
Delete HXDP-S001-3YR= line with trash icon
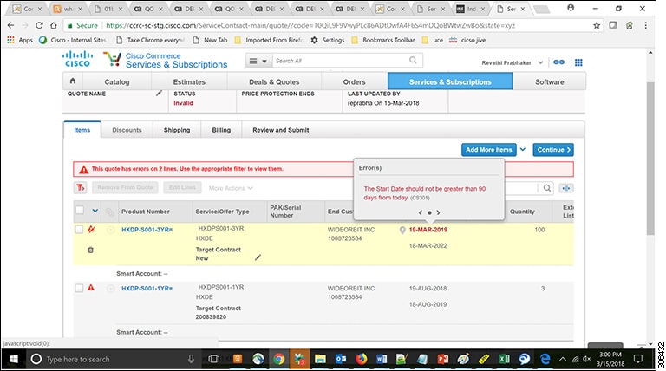90,250
